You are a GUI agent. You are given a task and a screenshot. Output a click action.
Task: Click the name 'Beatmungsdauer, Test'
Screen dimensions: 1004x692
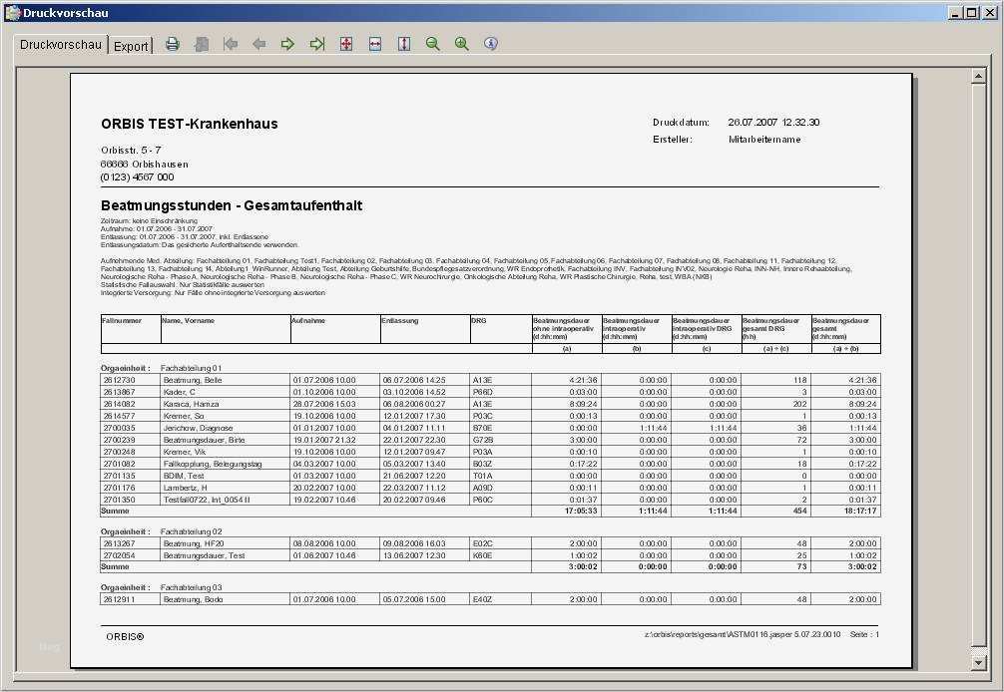[x=205, y=555]
